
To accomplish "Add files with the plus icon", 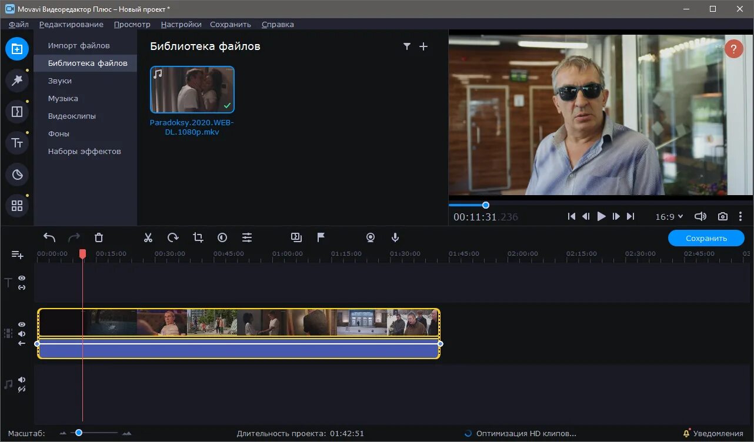I will pyautogui.click(x=423, y=46).
